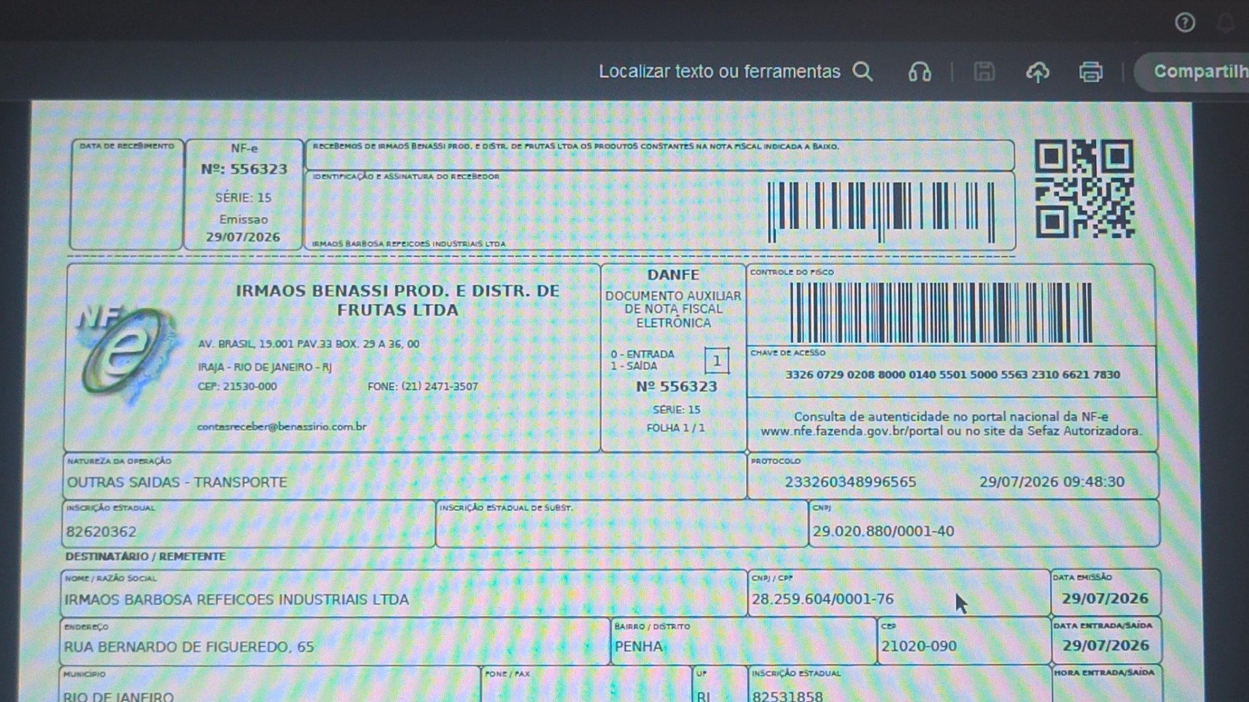Select the recipient CNPJ 28.259.604/0001-76
Viewport: 1249px width, 702px height.
pos(823,599)
